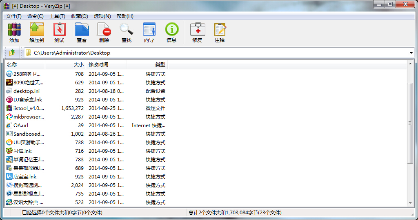Open the 选项(N) menu
Image resolution: width=418 pixels, height=220 pixels.
point(102,16)
